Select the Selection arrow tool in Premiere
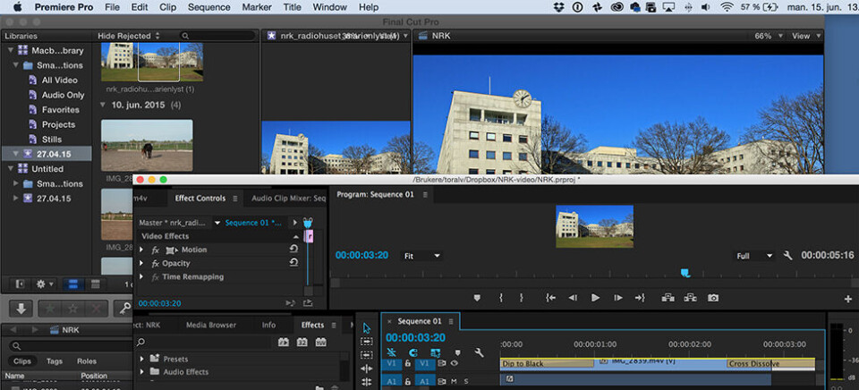The image size is (859, 390). 367,328
